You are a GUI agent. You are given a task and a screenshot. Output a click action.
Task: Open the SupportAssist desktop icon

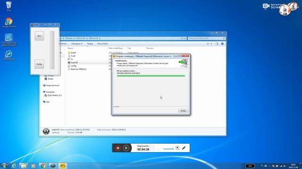[x=8, y=55]
